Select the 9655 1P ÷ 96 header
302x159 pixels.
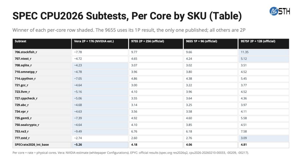(x=211, y=44)
